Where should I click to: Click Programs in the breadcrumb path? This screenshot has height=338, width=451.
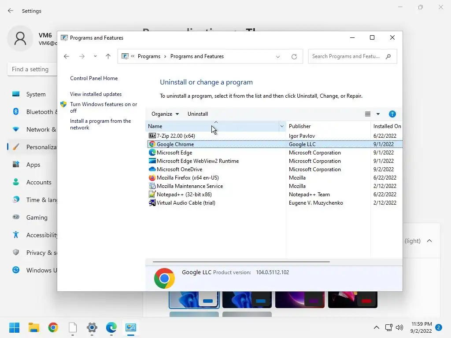pos(149,56)
